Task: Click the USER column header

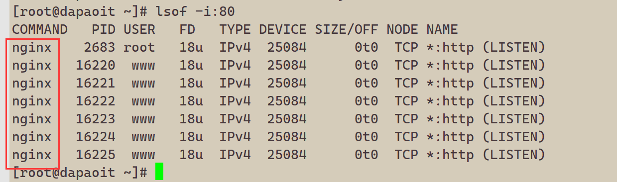Action: [x=139, y=29]
